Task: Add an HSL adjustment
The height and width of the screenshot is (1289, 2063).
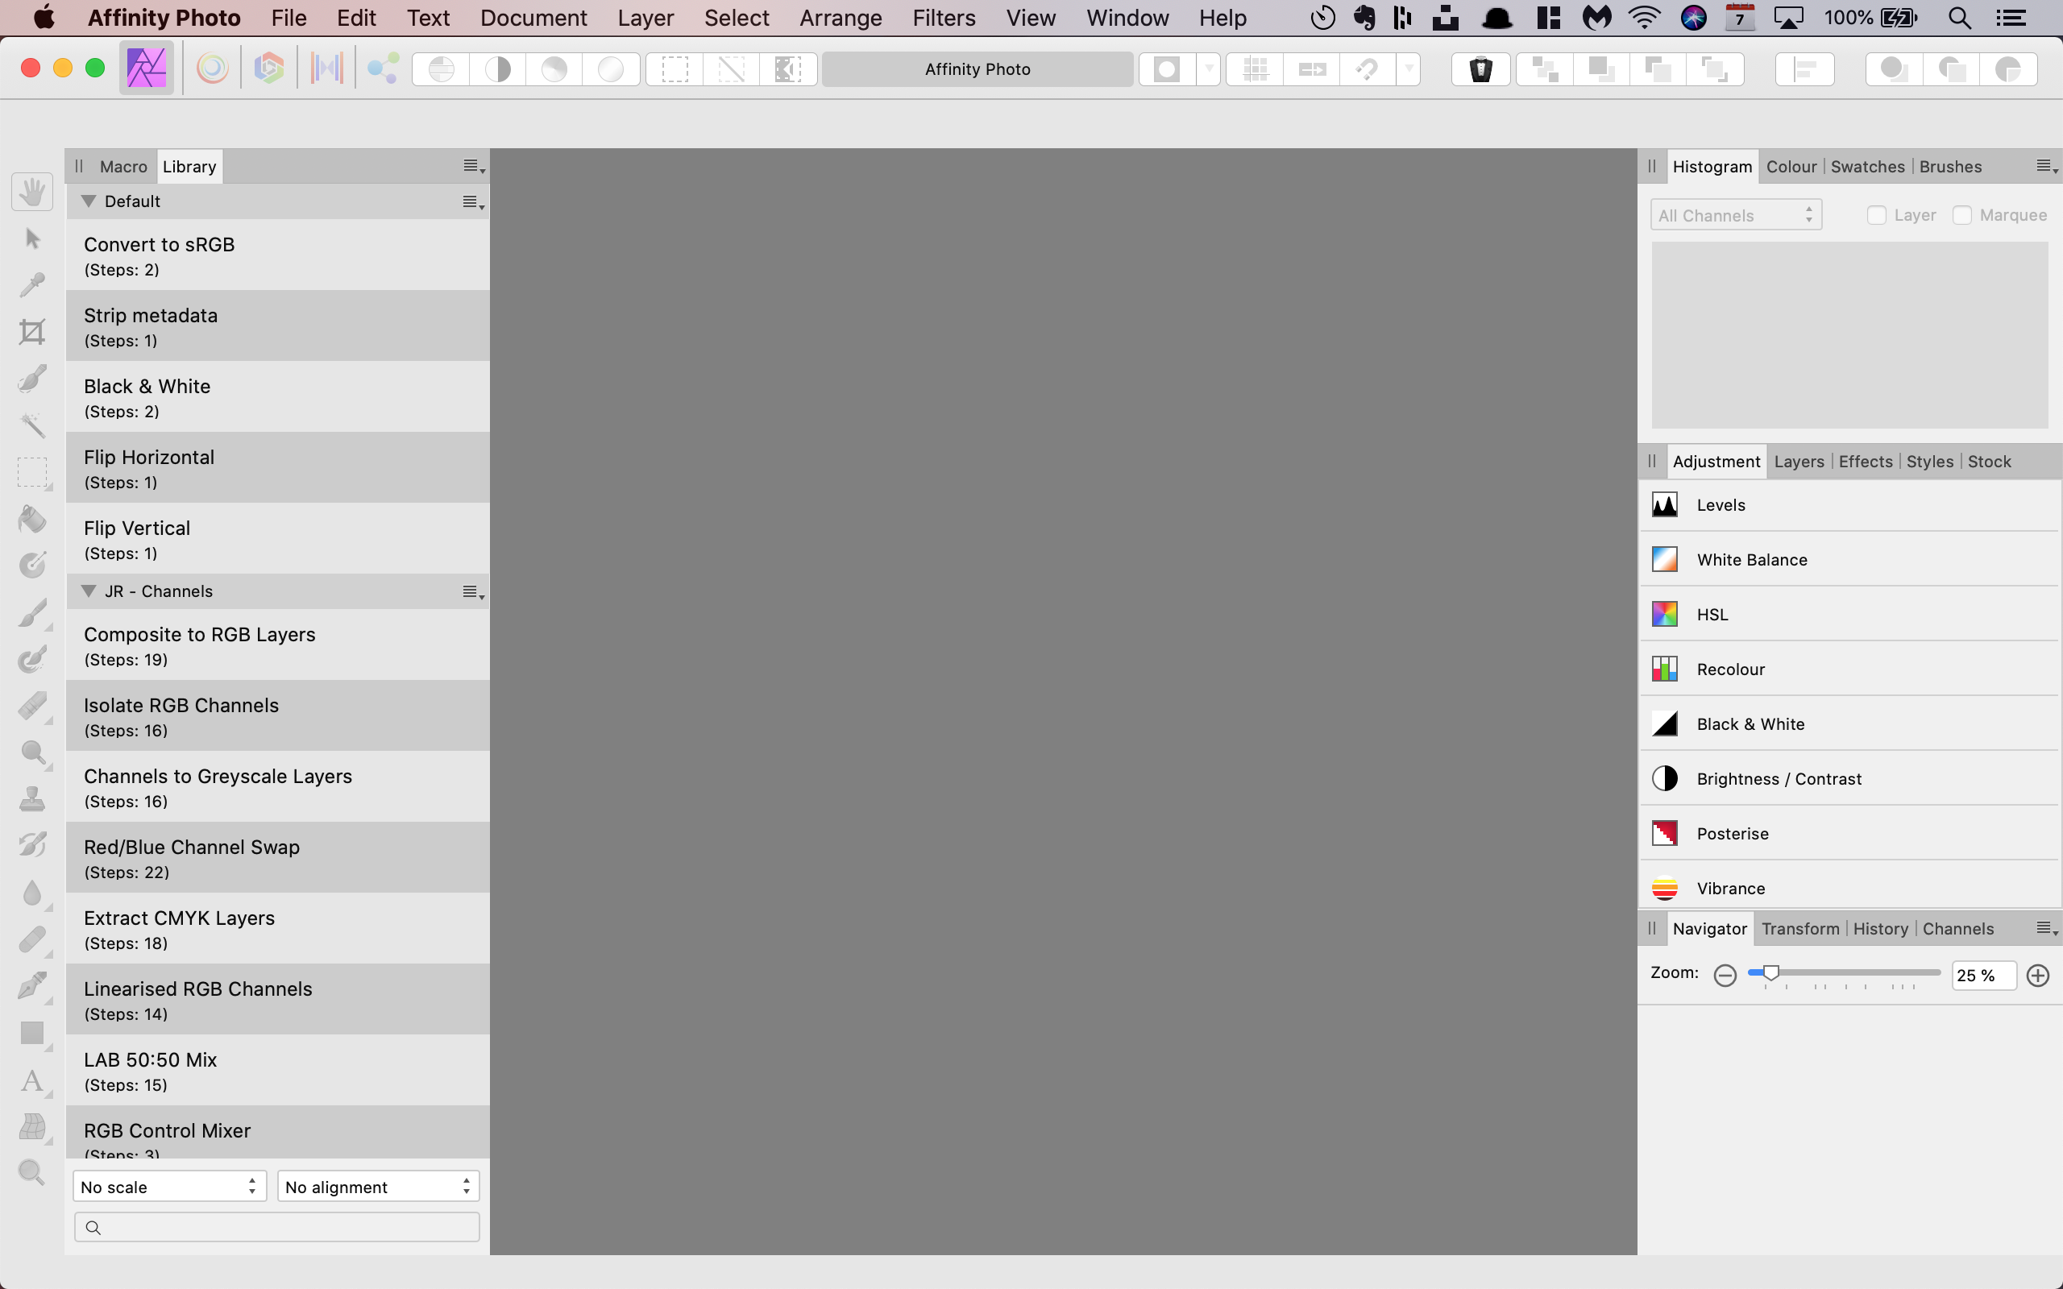Action: point(1848,614)
